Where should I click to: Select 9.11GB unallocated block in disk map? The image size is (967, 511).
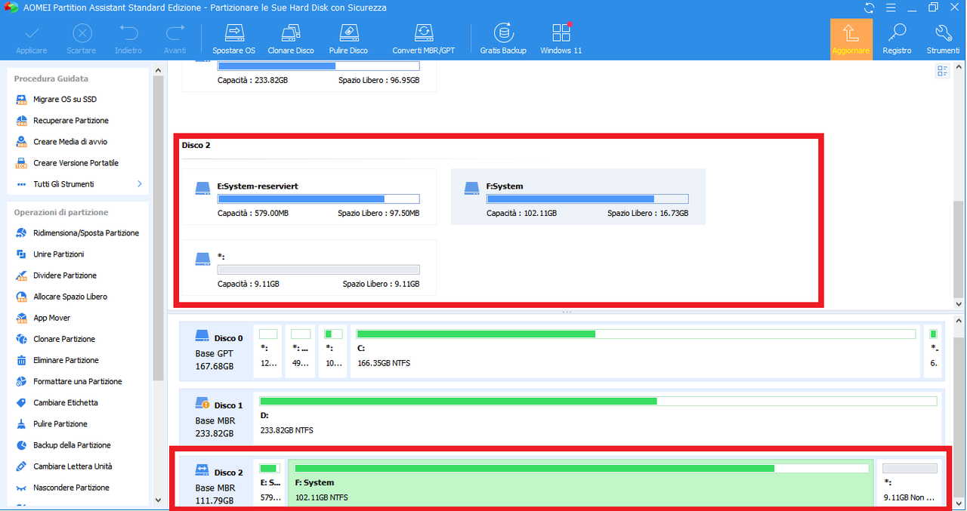click(x=910, y=483)
